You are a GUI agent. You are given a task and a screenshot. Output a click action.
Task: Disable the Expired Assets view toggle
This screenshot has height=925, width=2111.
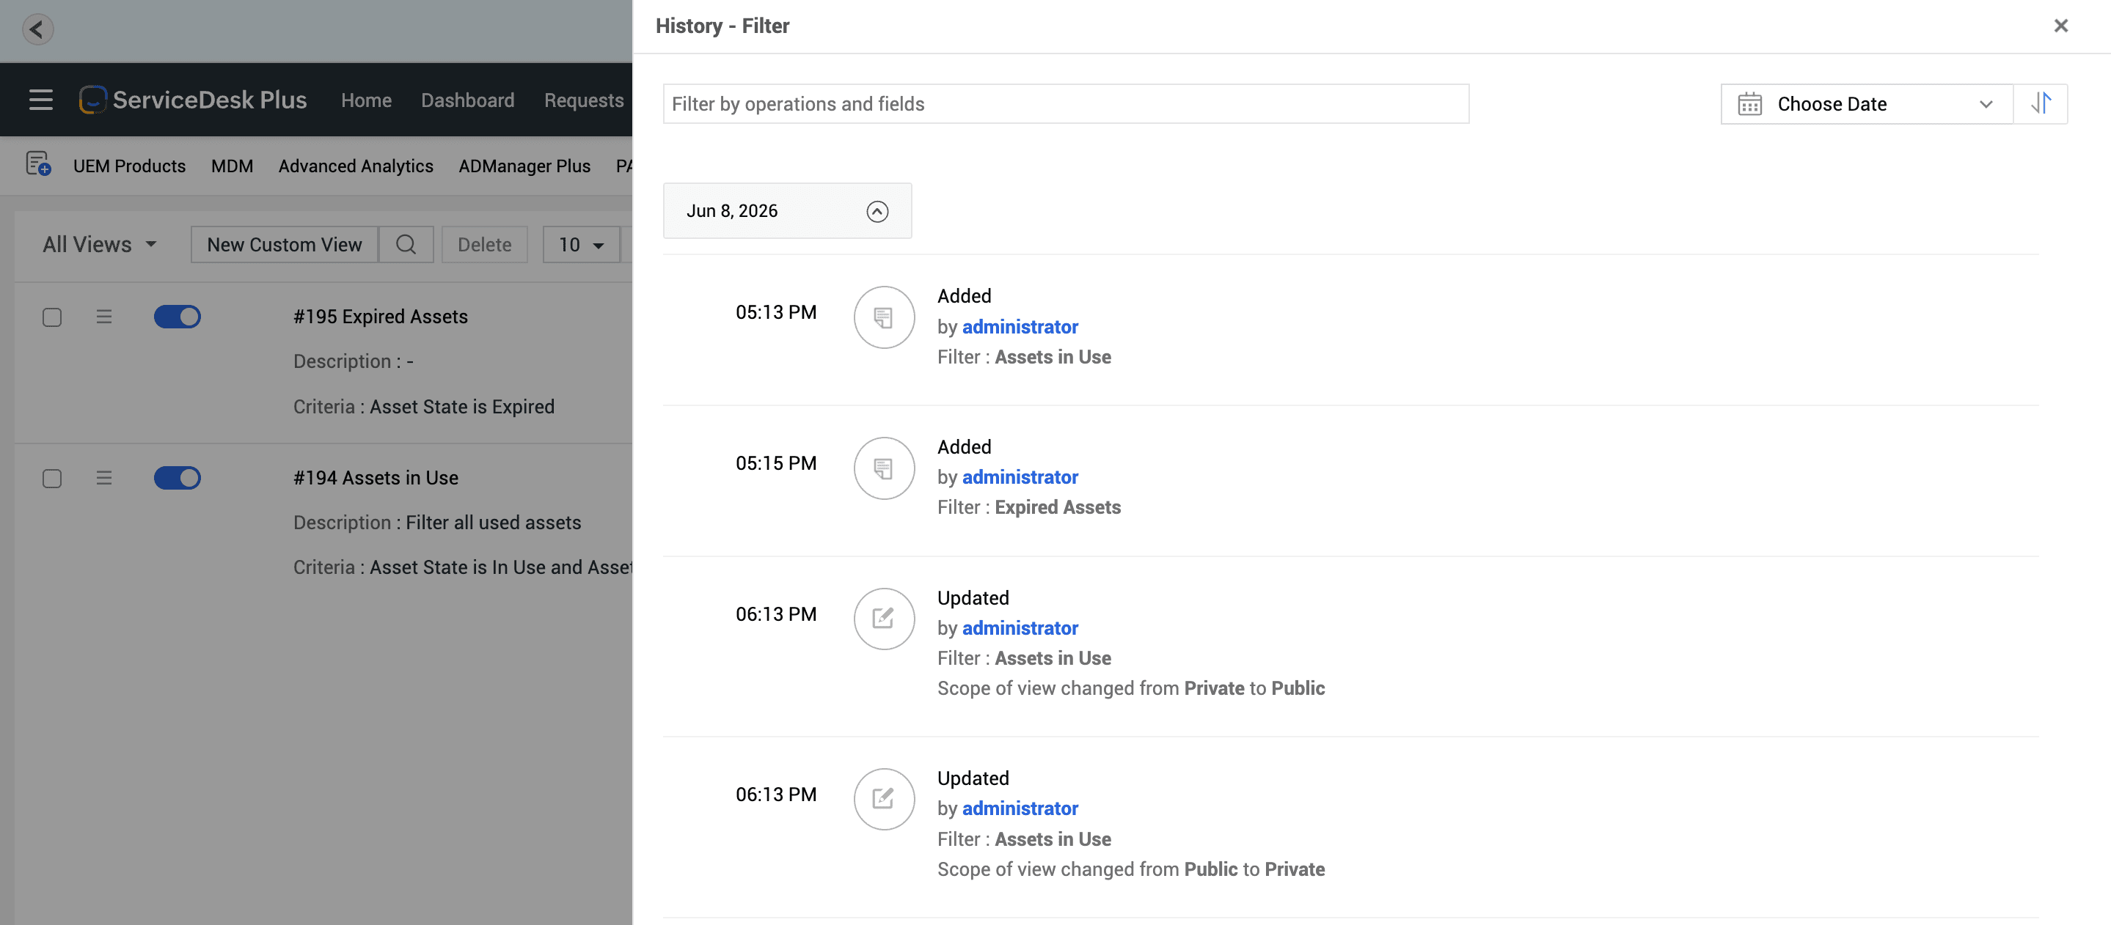[177, 316]
